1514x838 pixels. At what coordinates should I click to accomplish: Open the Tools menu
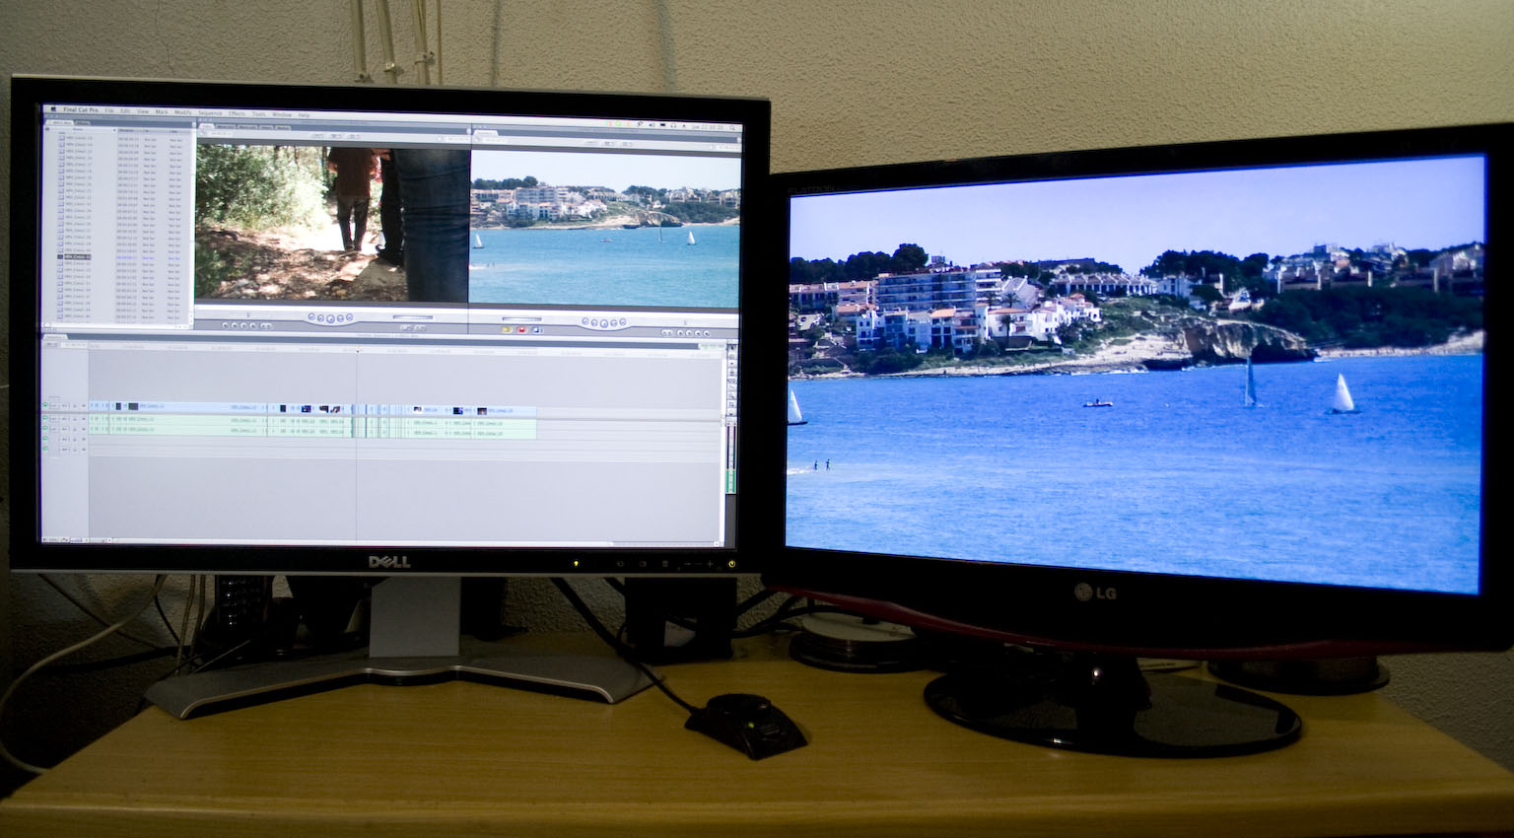(259, 114)
